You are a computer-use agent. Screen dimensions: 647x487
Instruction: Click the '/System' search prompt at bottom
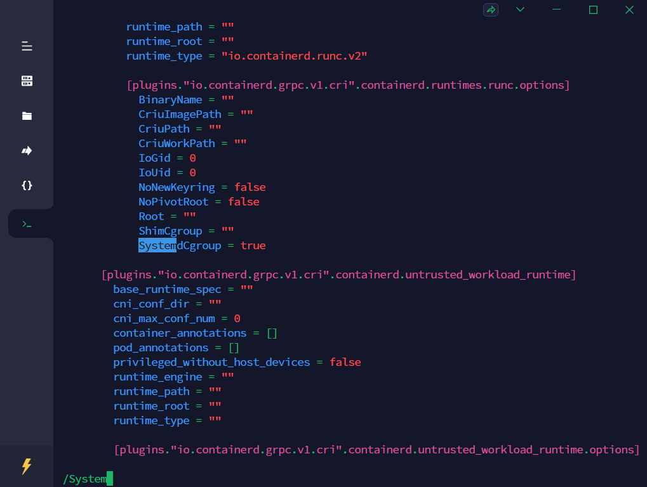(85, 479)
